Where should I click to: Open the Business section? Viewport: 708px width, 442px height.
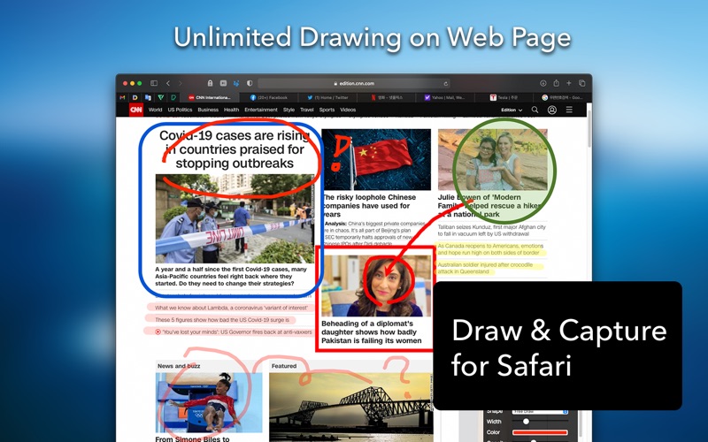208,110
